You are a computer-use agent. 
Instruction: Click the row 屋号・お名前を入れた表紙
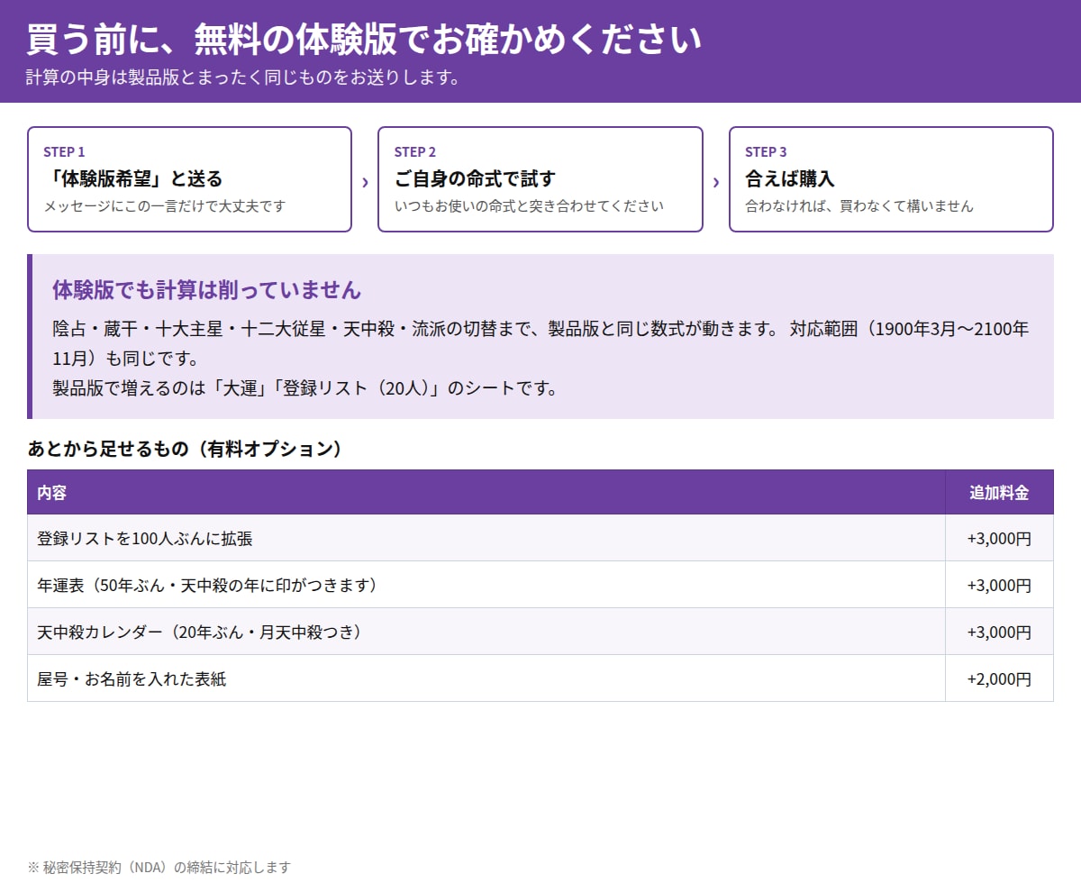pyautogui.click(x=540, y=678)
